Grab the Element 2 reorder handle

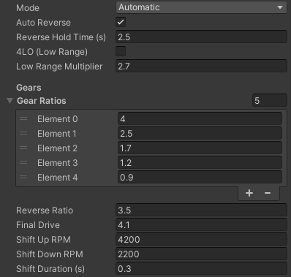point(23,148)
